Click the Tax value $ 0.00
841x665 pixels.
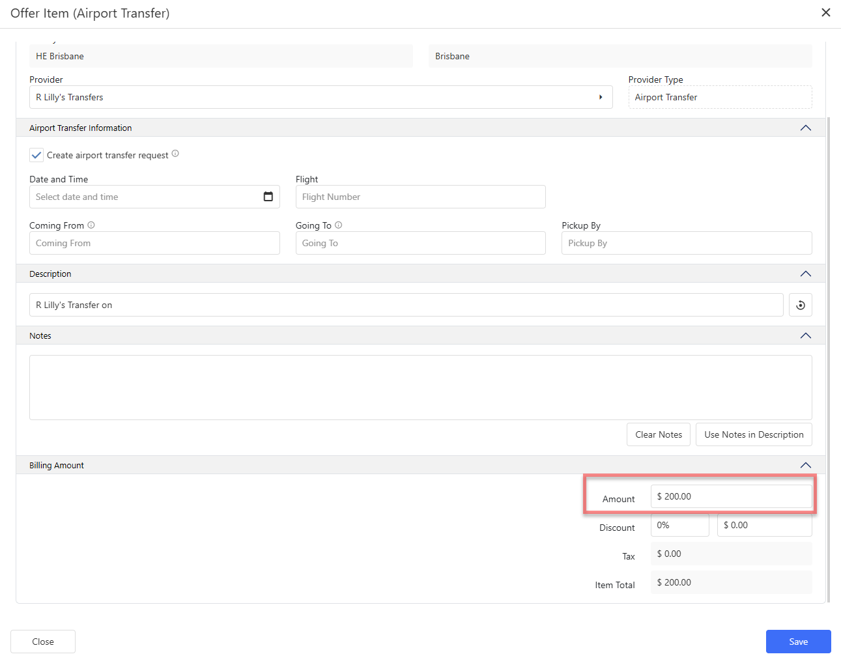731,554
